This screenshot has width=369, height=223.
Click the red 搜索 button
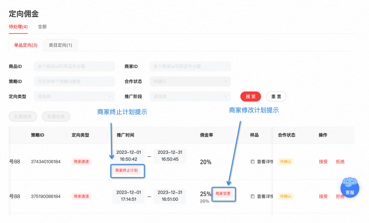[x=251, y=96]
